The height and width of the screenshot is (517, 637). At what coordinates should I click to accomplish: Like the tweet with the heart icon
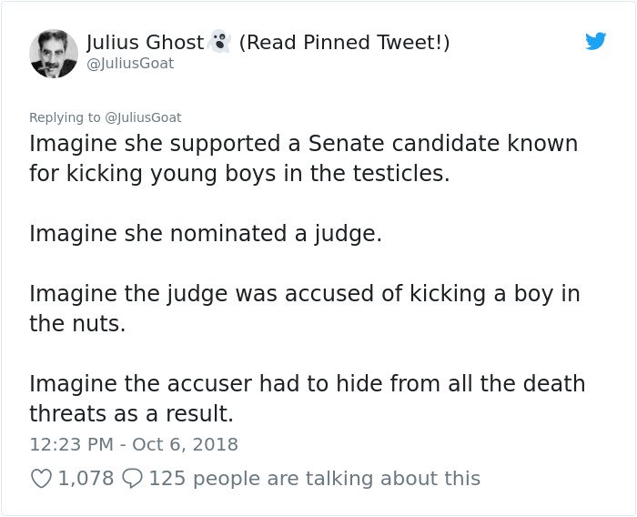coord(41,478)
